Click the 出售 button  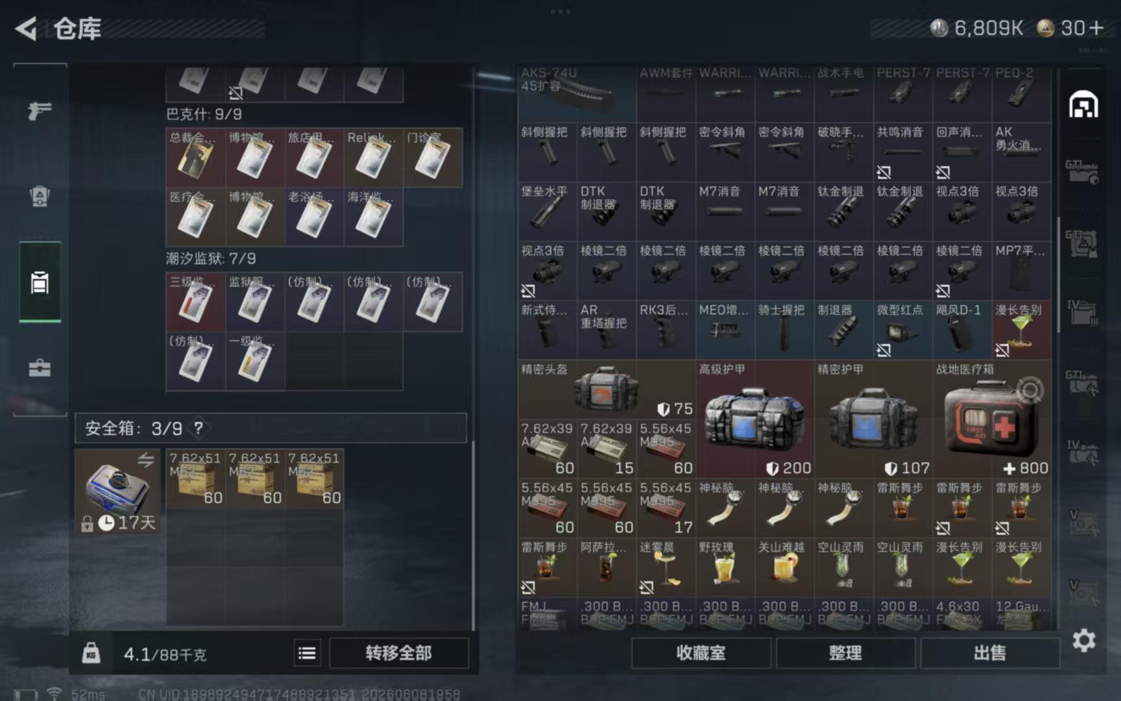[x=990, y=653]
